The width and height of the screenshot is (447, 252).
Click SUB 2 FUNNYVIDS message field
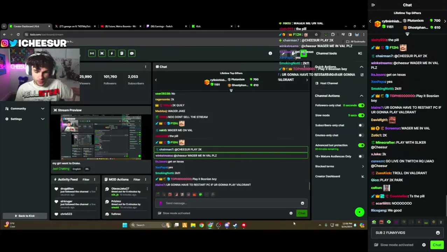point(406,233)
